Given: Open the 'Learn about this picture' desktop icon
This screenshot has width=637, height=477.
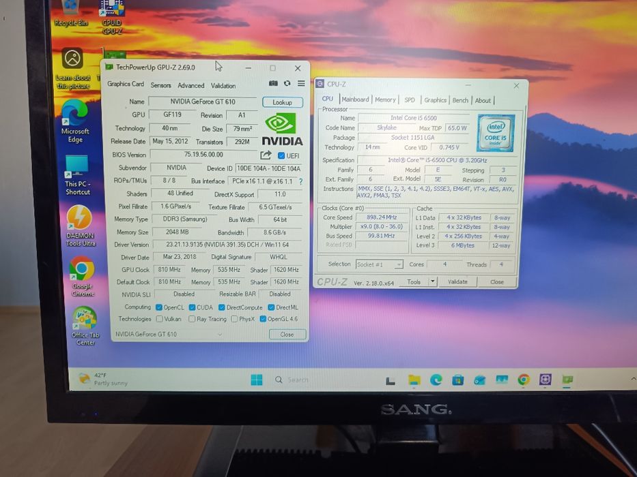Looking at the screenshot, I should click(73, 68).
